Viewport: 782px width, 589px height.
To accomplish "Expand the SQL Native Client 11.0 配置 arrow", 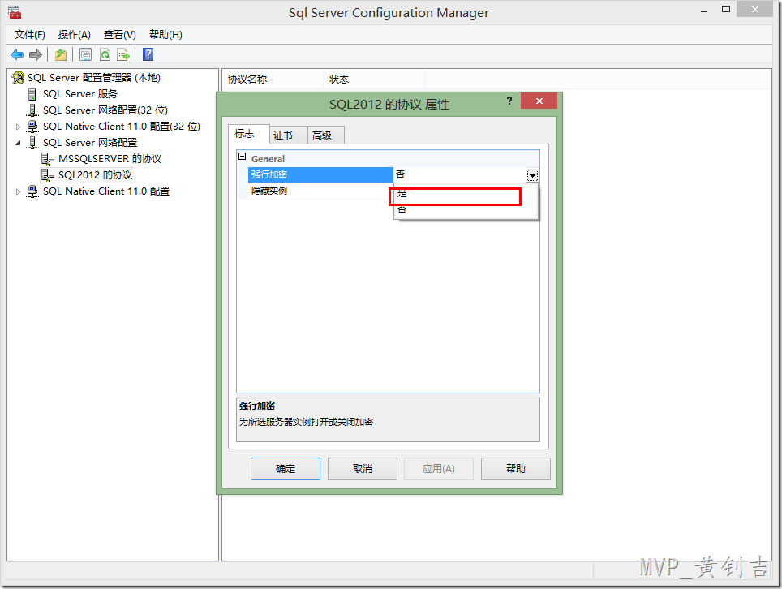I will pos(19,191).
